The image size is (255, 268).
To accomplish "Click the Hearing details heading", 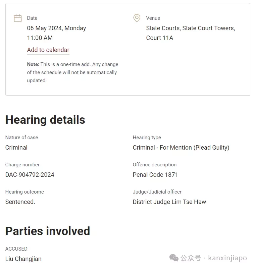I will [x=45, y=120].
